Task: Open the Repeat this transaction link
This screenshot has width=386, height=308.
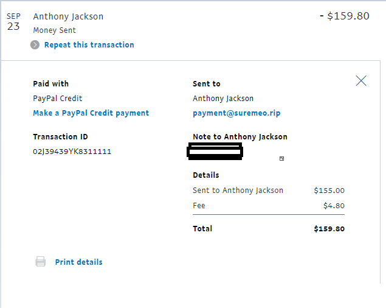Action: coord(89,45)
